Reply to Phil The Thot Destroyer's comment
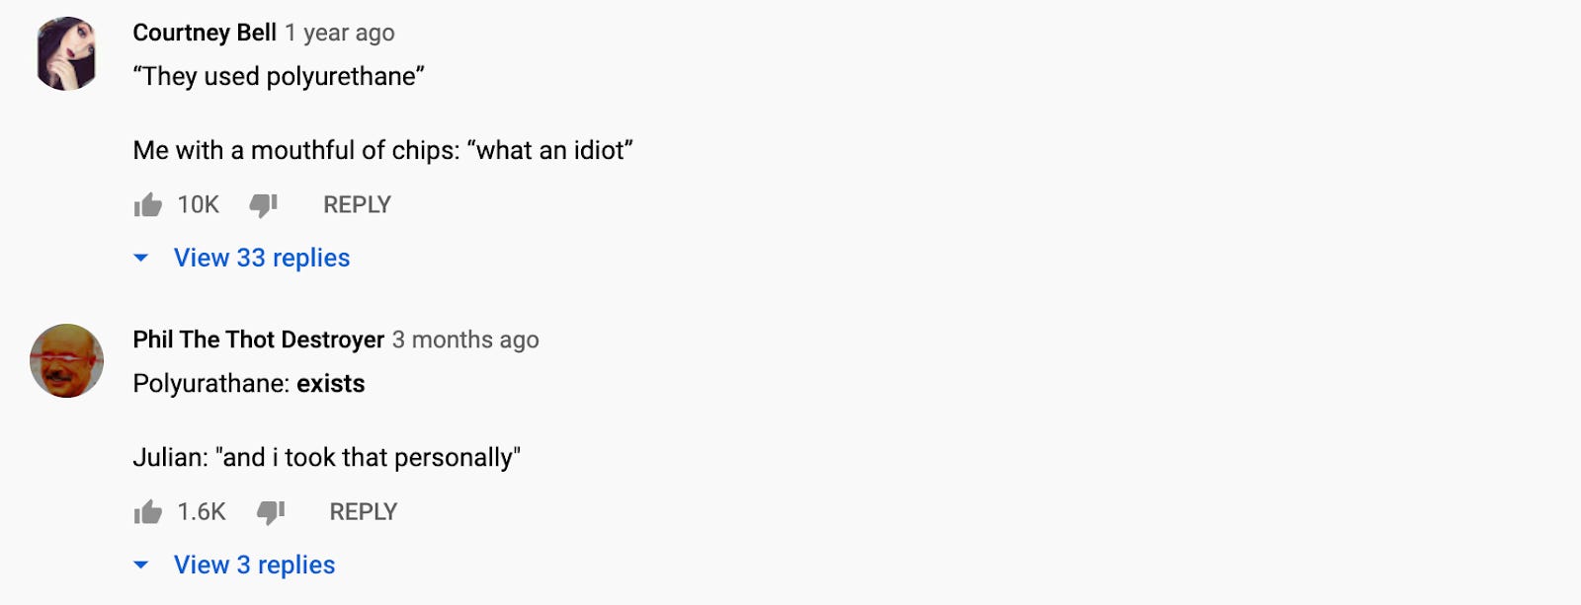Viewport: 1581px width, 605px height. point(363,511)
